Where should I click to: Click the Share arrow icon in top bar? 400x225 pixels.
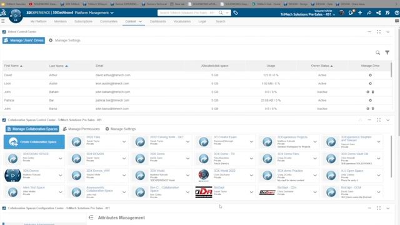click(x=369, y=12)
